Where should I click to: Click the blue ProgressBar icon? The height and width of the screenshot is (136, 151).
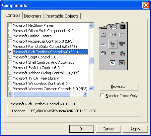[104, 44]
